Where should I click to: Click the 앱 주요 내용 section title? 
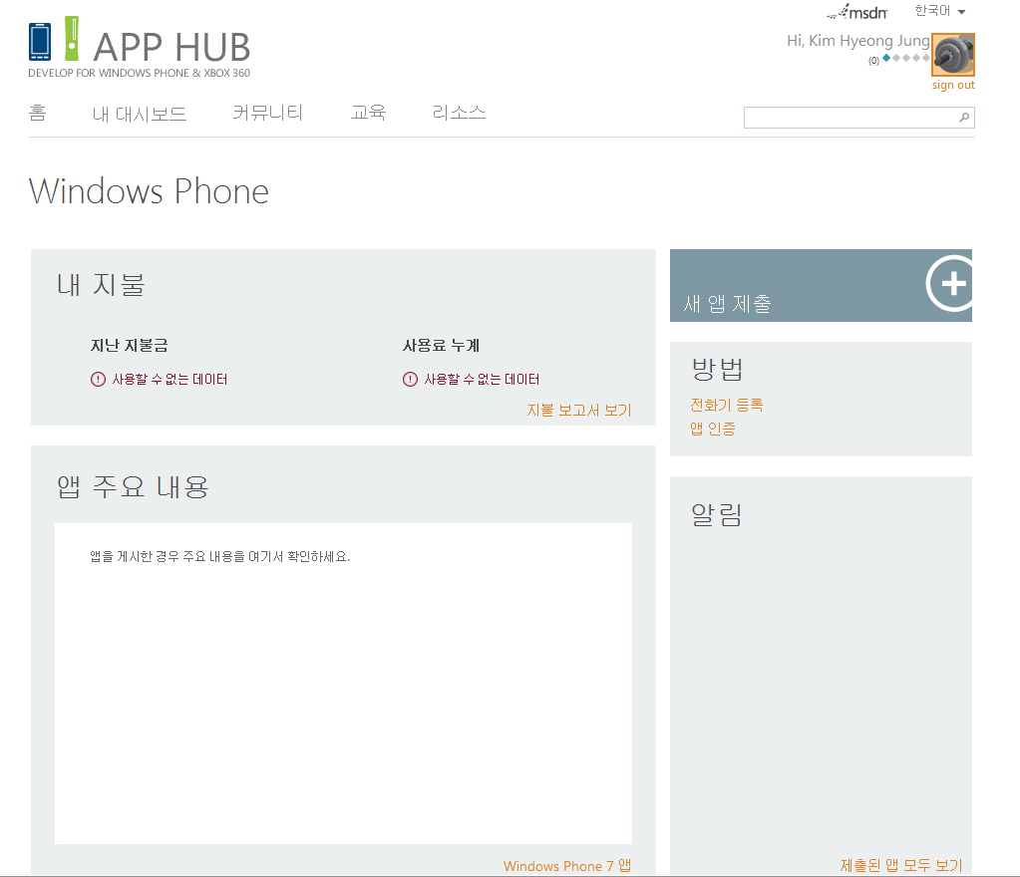click(133, 487)
